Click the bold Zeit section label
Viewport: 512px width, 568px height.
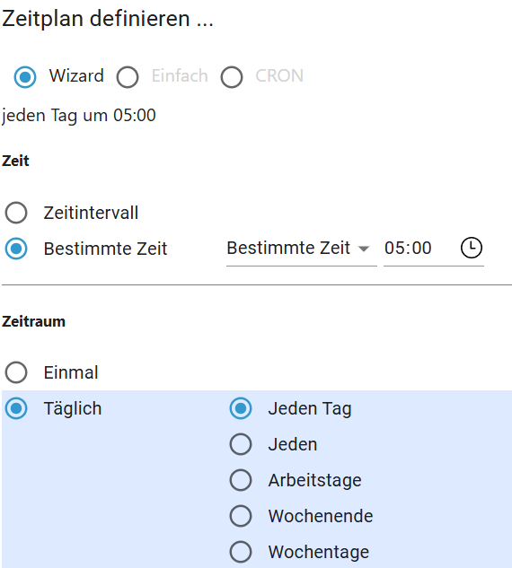[15, 161]
